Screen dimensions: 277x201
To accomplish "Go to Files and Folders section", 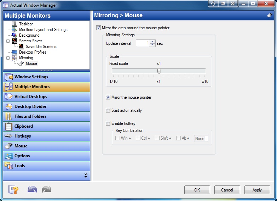I will coord(46,116).
